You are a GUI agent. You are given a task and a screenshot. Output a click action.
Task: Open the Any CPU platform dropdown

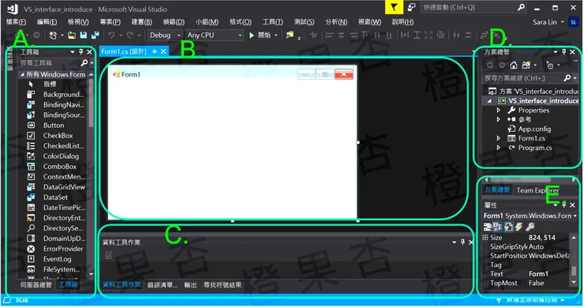214,35
